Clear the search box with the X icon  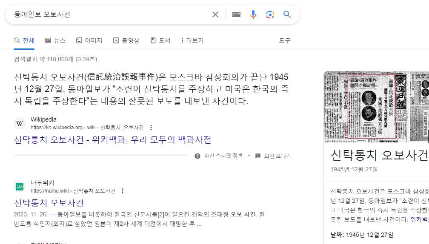click(215, 14)
